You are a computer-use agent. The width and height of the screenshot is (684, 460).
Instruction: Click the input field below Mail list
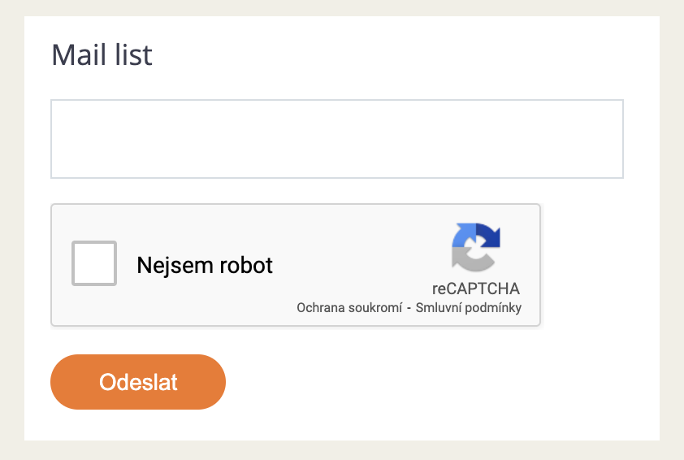(337, 139)
